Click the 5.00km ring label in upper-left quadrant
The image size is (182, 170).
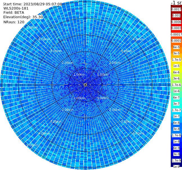(32, 27)
